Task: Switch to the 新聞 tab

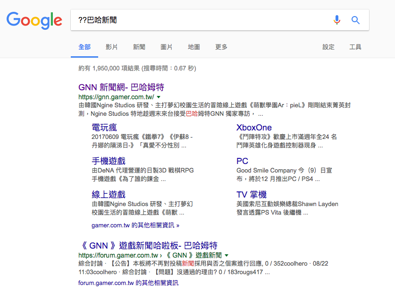Action: pos(139,47)
